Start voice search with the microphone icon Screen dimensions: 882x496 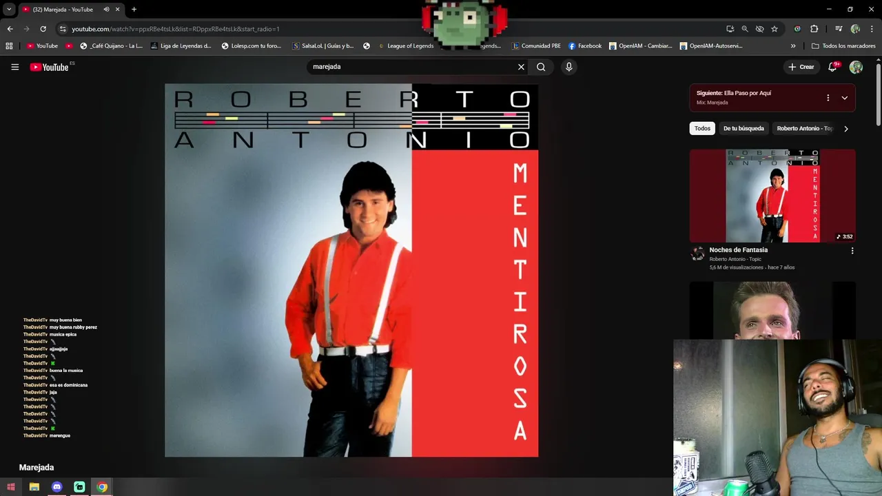click(x=568, y=67)
